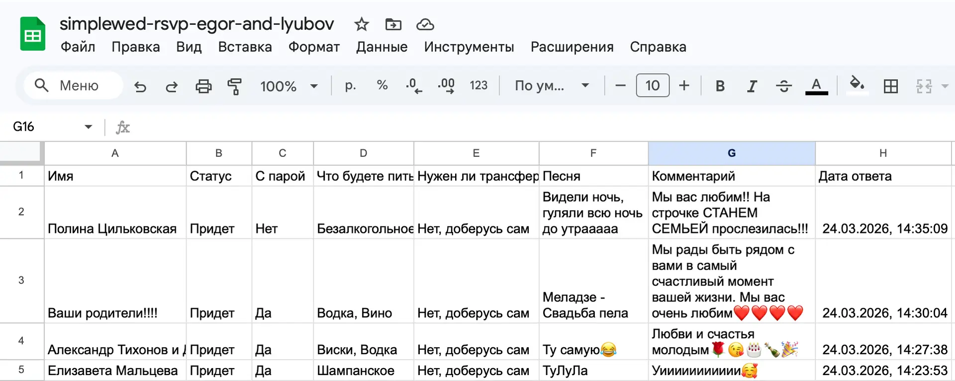The height and width of the screenshot is (381, 955).
Task: Click the cell 'Меладзе - Свадьба пела'
Action: click(x=593, y=281)
